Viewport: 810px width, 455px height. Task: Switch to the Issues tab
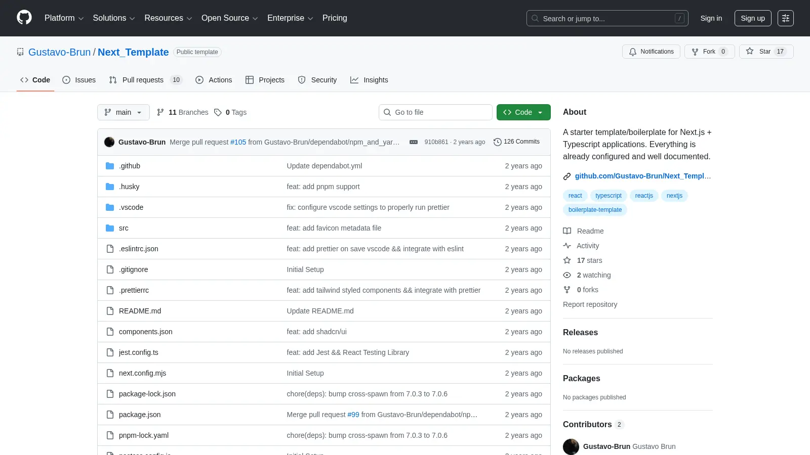(x=79, y=80)
